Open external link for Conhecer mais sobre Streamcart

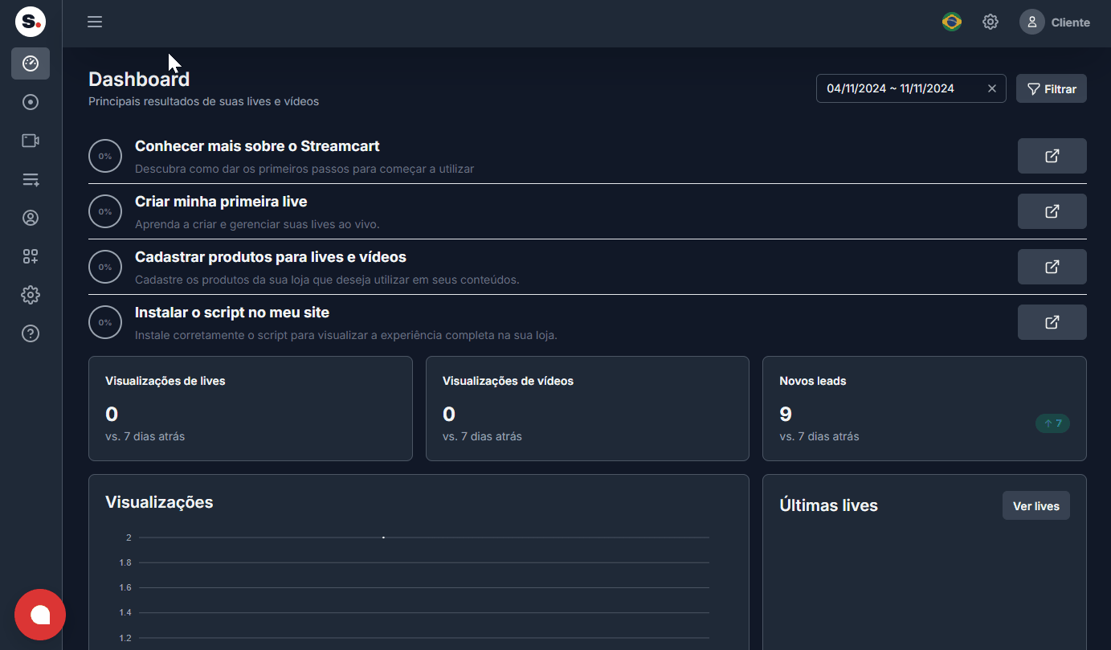(x=1052, y=156)
